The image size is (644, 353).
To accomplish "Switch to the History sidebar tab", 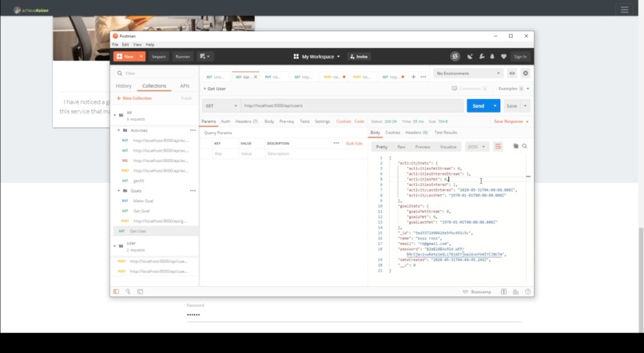I will pyautogui.click(x=124, y=85).
